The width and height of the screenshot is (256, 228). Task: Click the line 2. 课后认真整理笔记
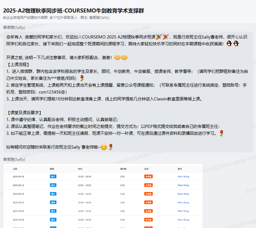113,126
